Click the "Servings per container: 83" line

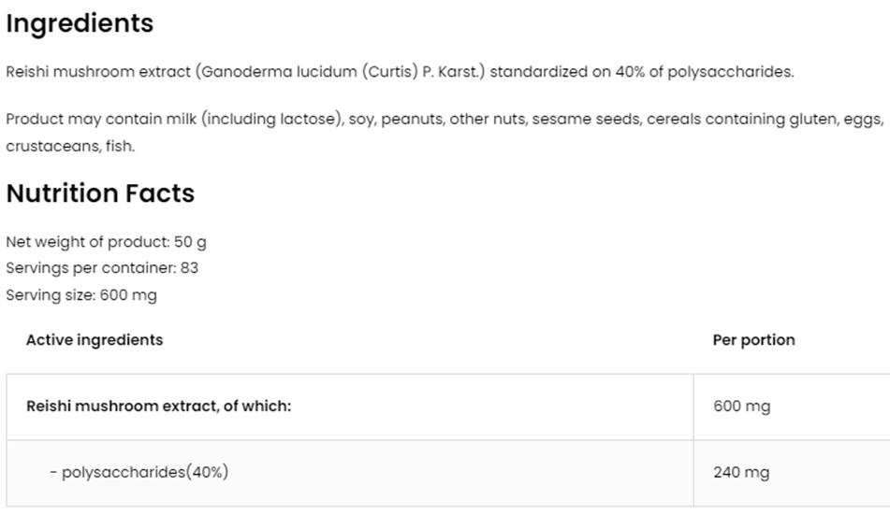click(102, 268)
